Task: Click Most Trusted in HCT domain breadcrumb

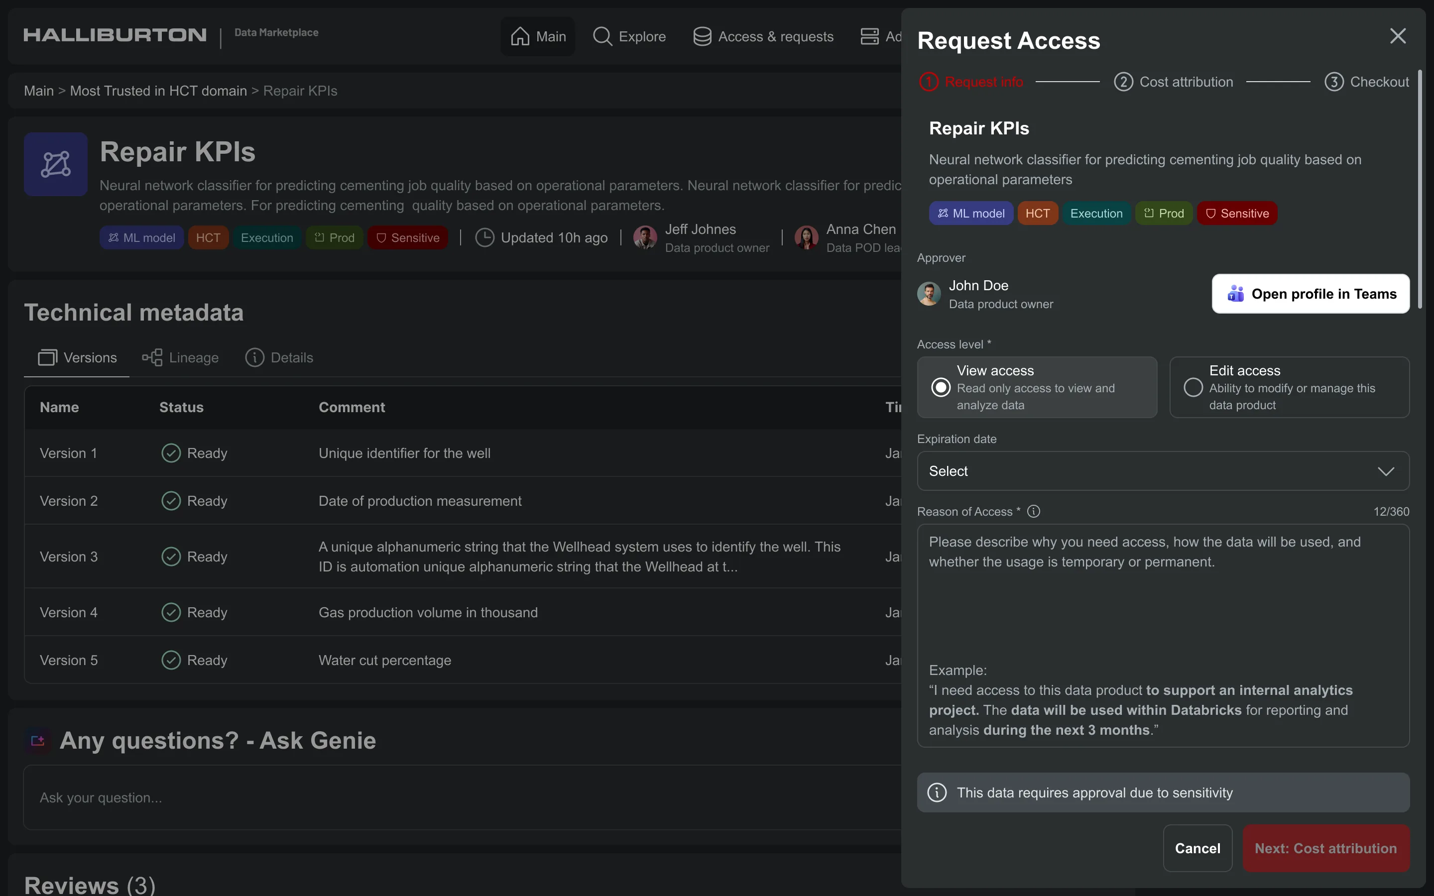Action: click(x=158, y=91)
